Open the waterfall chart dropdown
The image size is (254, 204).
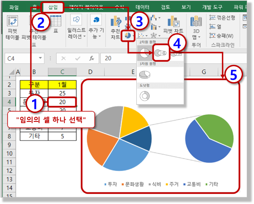click(155, 18)
